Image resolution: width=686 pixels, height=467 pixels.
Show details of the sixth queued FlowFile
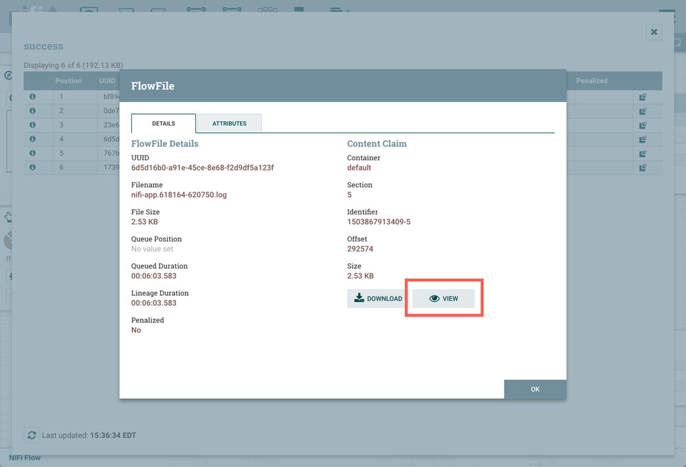click(32, 166)
